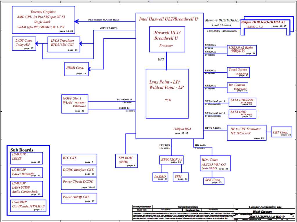Click the LS-B304P CardReader/TP/LID B block

(x=28, y=206)
